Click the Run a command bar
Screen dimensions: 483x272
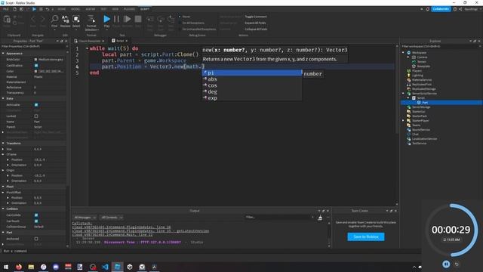coord(210,251)
